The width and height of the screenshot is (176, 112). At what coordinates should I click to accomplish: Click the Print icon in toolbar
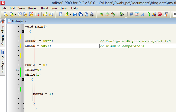[x=92, y=14]
